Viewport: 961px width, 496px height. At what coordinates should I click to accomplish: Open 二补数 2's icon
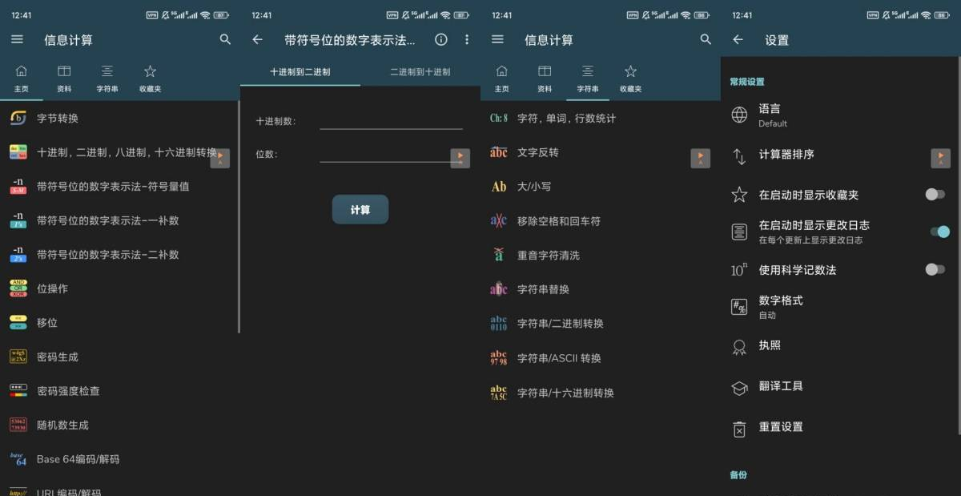click(18, 255)
